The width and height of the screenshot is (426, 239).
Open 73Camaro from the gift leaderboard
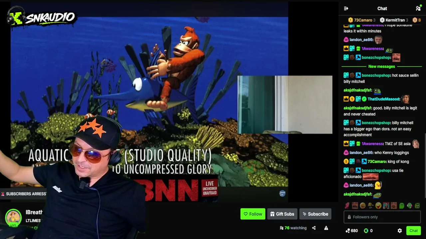click(363, 20)
